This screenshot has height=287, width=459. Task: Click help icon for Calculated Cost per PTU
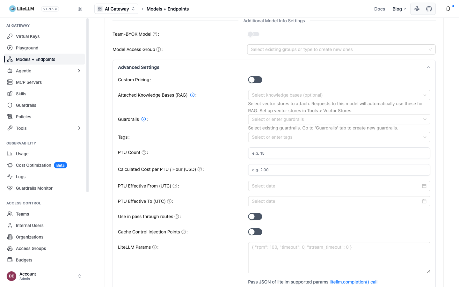pos(200,169)
